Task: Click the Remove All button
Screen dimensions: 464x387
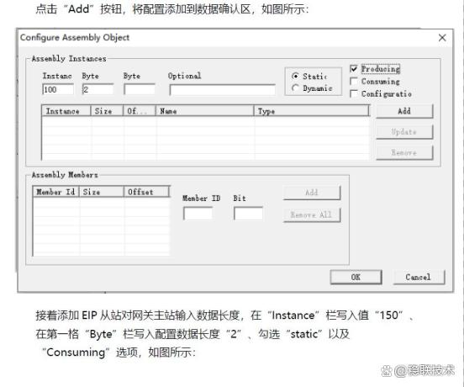Action: [x=312, y=215]
